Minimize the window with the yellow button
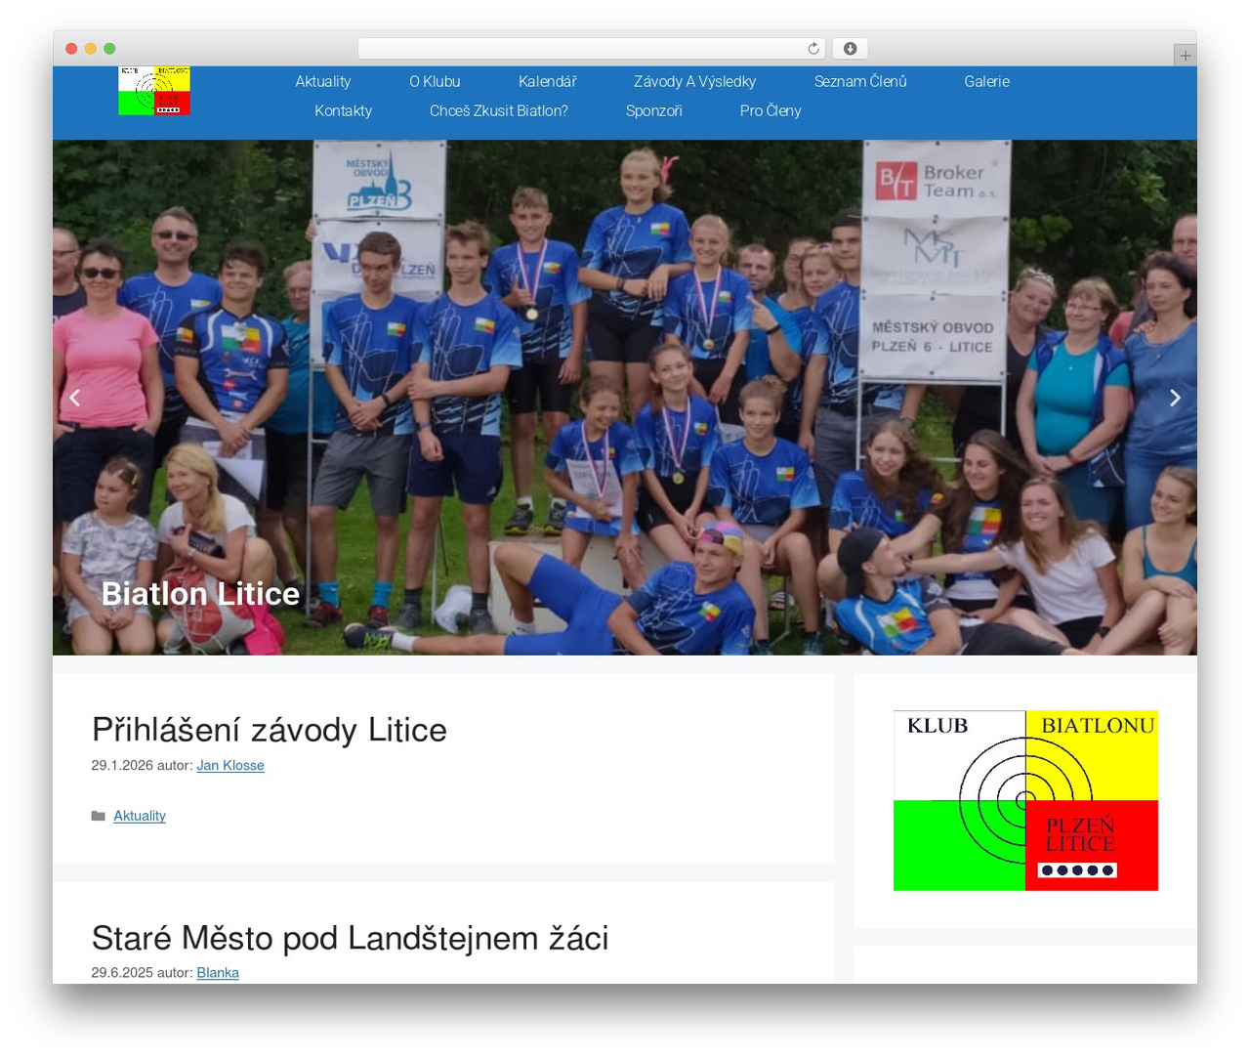This screenshot has width=1250, height=1059. coord(91,49)
